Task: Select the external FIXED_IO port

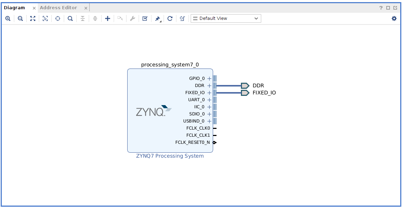Action: click(x=245, y=93)
